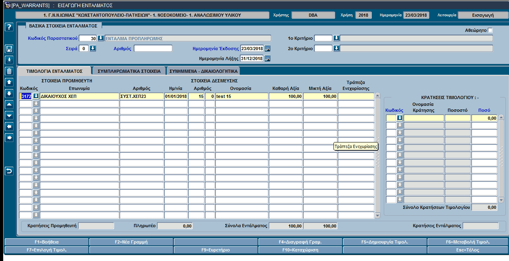Screen dimensions: 509x261
Task: Go back with the left arrow sidebar icon
Action: coord(9,127)
